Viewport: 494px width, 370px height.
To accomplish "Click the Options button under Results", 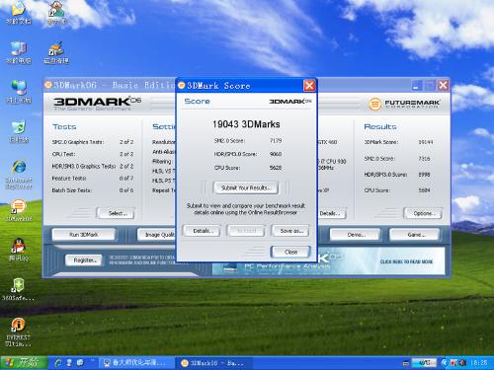I will point(423,213).
